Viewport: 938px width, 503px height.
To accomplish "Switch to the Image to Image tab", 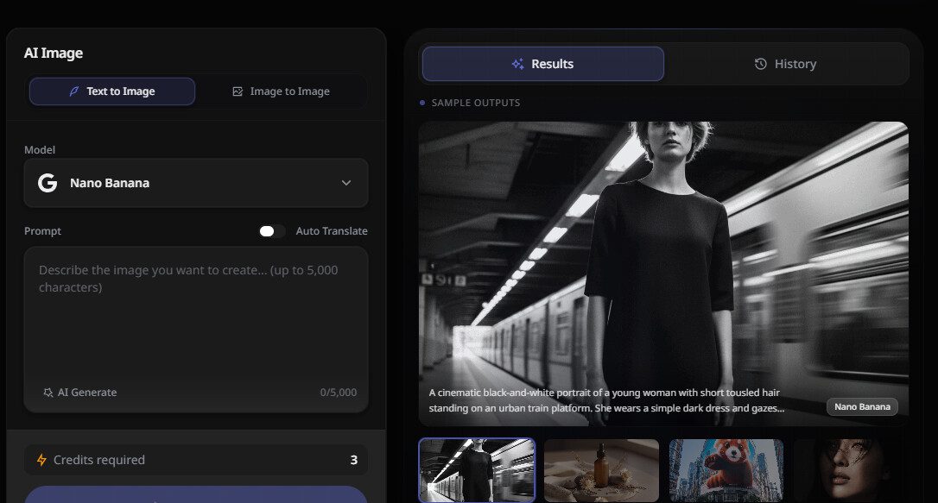I will point(282,91).
